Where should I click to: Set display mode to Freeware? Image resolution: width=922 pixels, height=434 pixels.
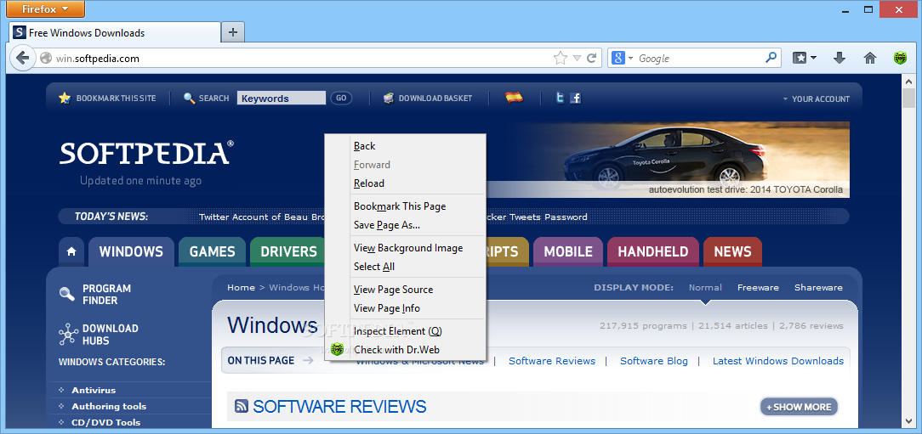758,287
